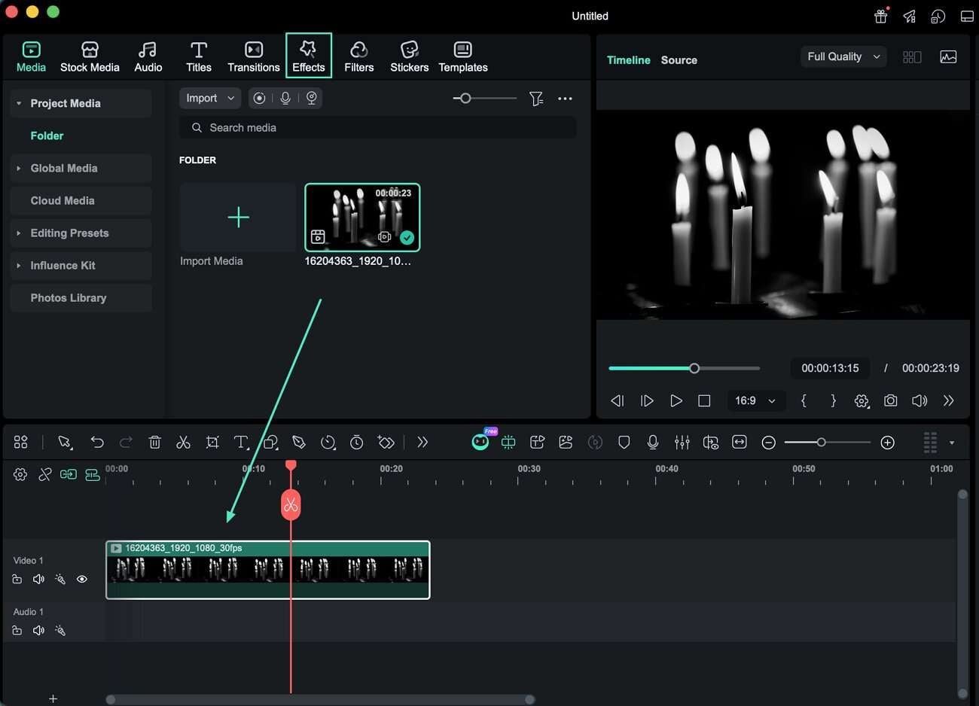Collapse the Project Media section
Image resolution: width=979 pixels, height=706 pixels.
coord(19,103)
